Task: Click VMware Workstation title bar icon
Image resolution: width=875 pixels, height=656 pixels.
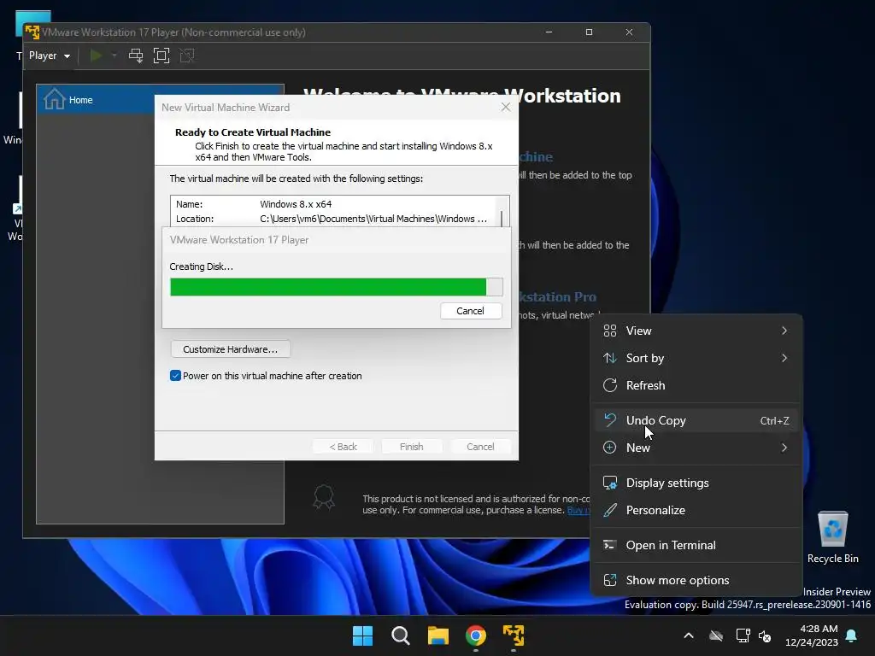Action: pyautogui.click(x=32, y=32)
